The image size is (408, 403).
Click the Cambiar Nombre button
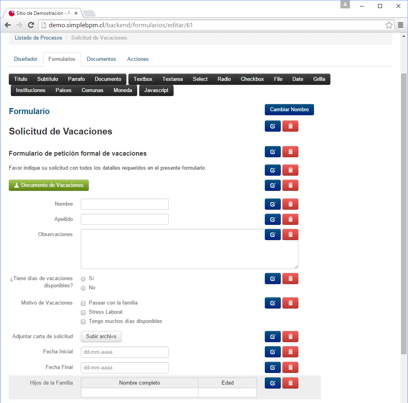(289, 110)
